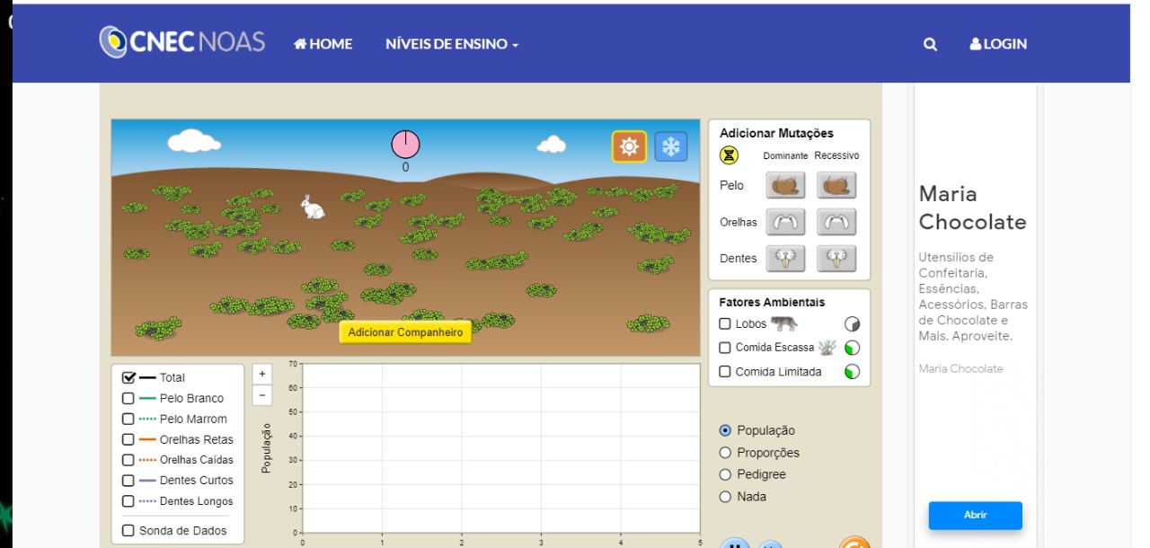Viewport: 1150px width, 548px height.
Task: Click the small Maria Chocolate advertiser name
Action: click(960, 368)
